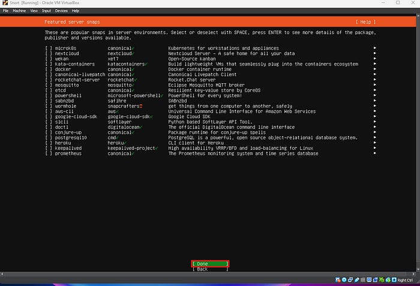
Task: Expand the wormhole row arrow
Action: click(375, 106)
